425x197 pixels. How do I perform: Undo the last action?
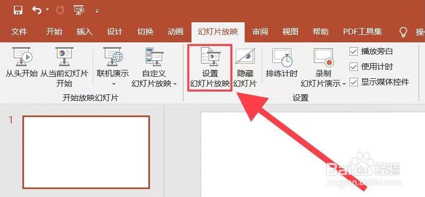pyautogui.click(x=37, y=10)
